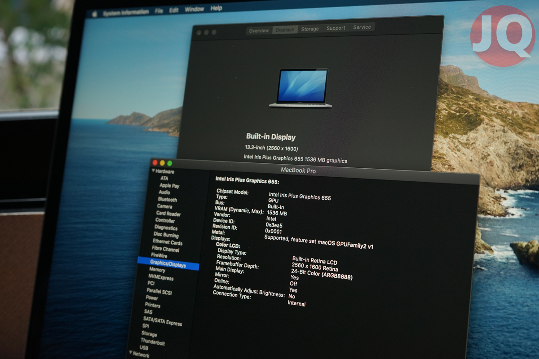Open the Edit menu
The width and height of the screenshot is (539, 359).
click(x=174, y=10)
